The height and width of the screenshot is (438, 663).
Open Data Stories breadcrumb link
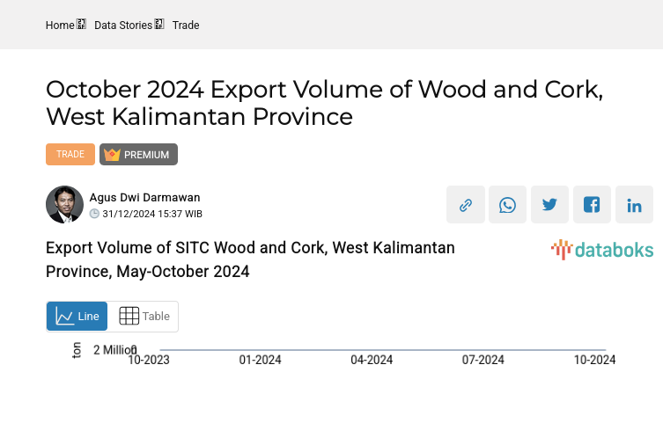123,26
